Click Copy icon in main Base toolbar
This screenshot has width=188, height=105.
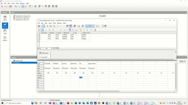pyautogui.click(x=16, y=6)
